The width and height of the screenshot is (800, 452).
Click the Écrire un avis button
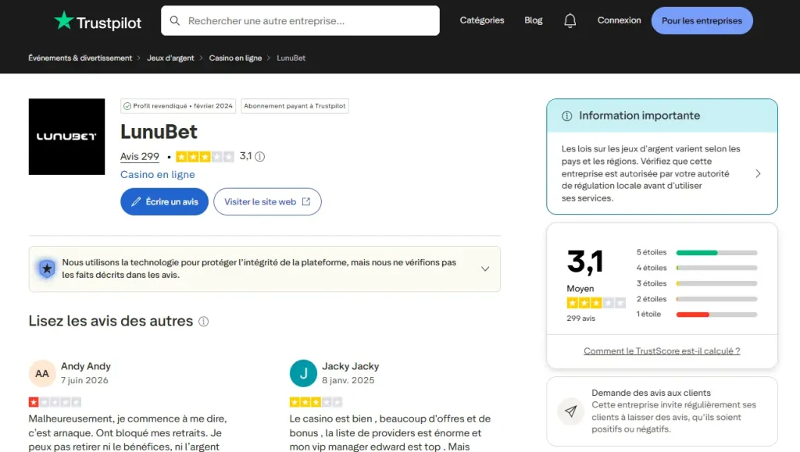tap(164, 201)
